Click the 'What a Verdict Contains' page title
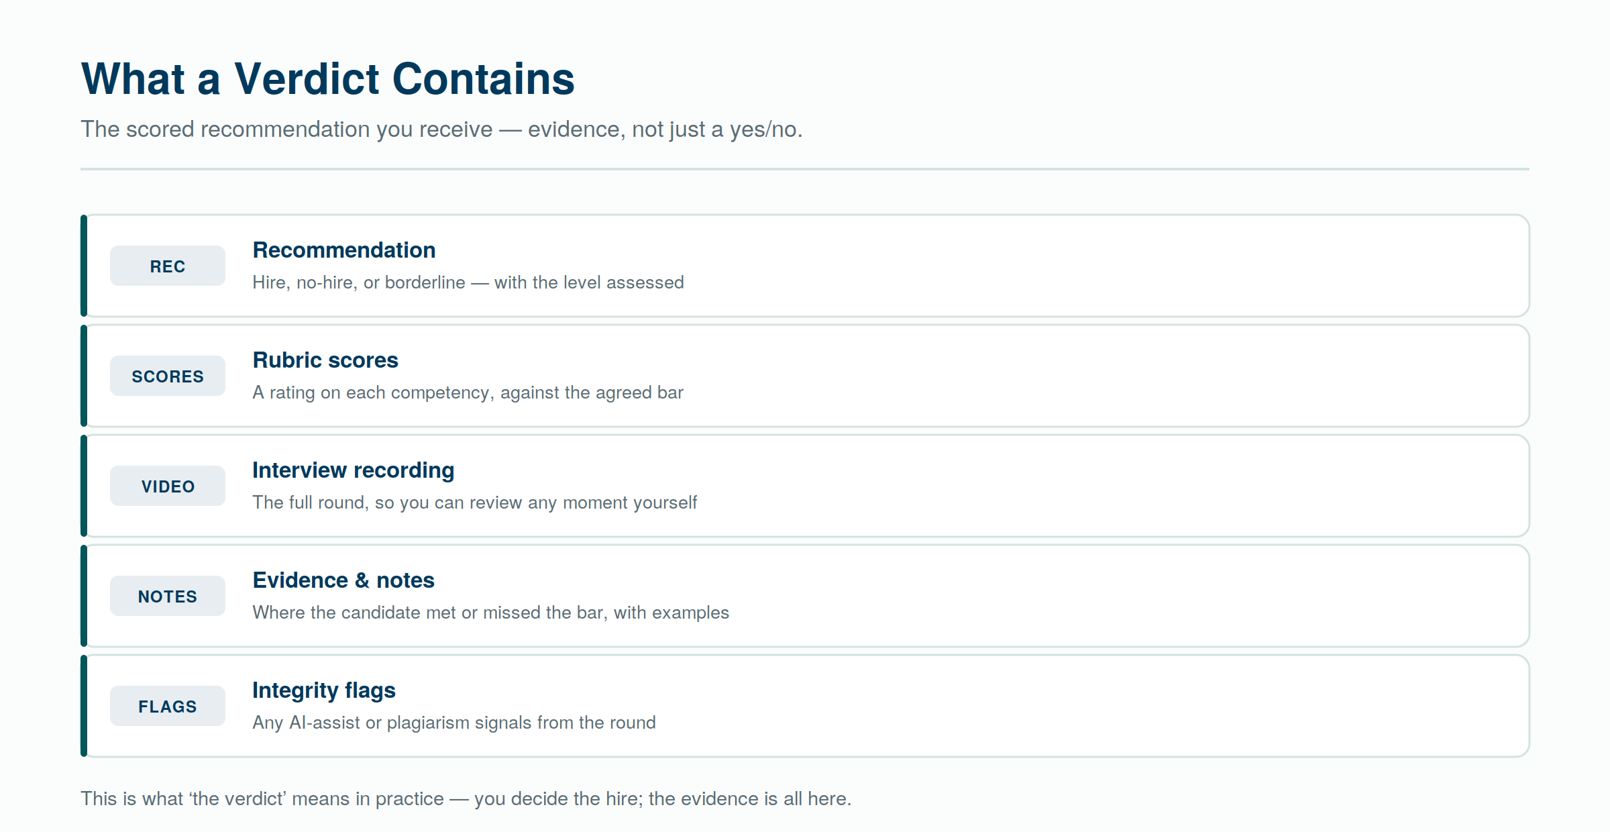Screen dimensions: 1610x832 tap(328, 79)
